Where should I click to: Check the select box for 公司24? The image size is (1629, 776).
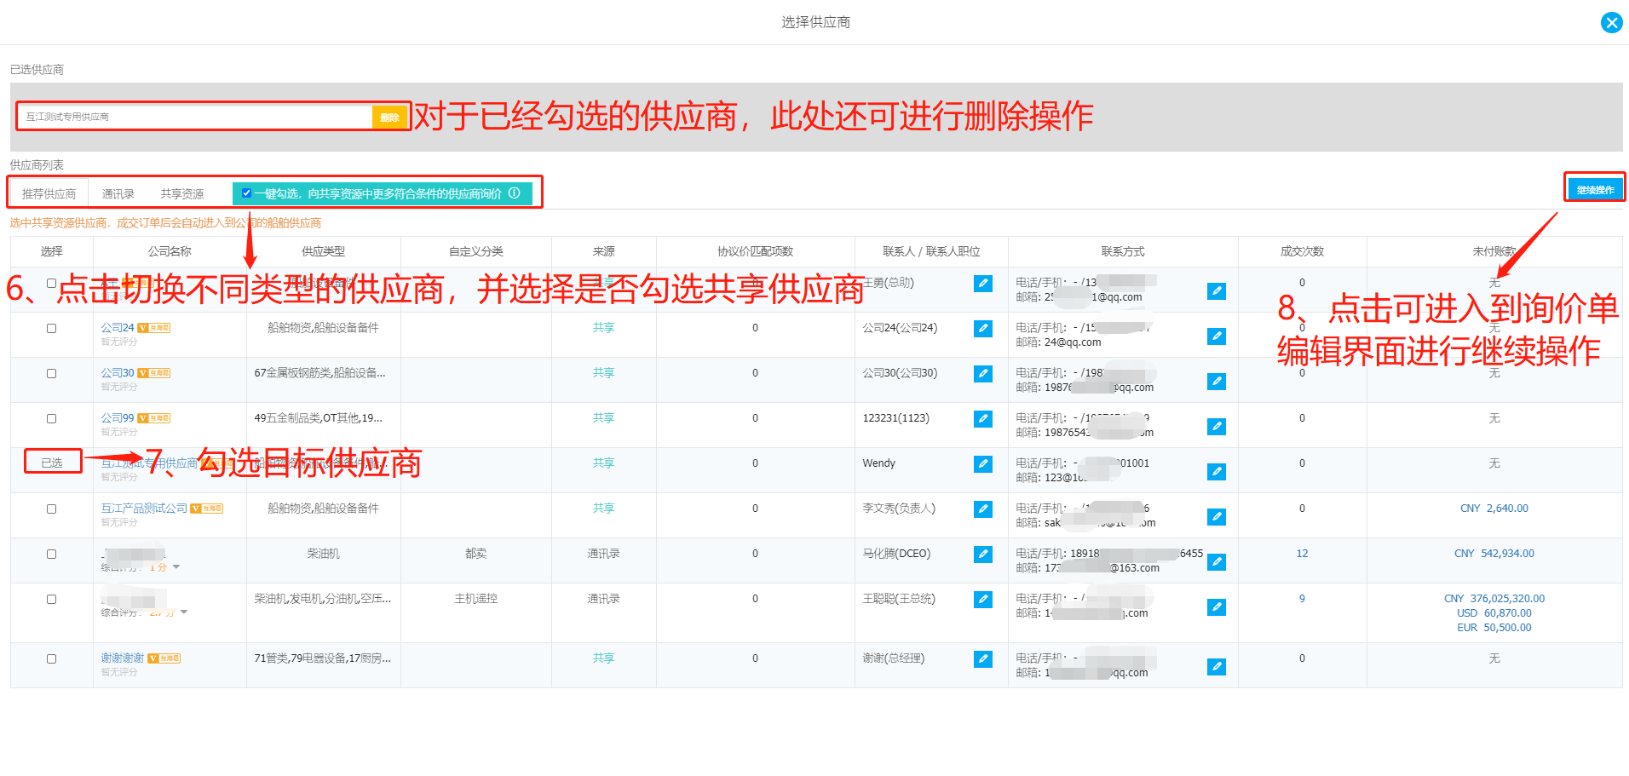click(51, 328)
